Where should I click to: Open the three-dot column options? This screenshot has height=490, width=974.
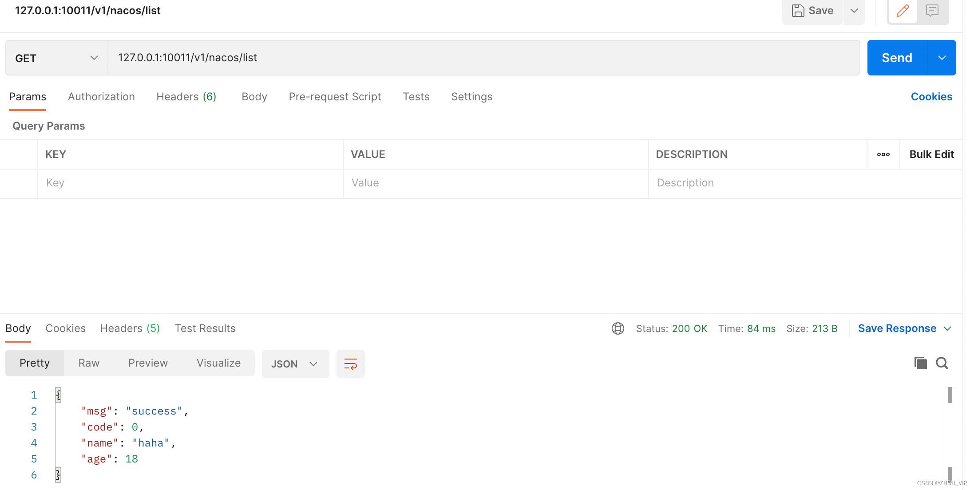tap(883, 154)
